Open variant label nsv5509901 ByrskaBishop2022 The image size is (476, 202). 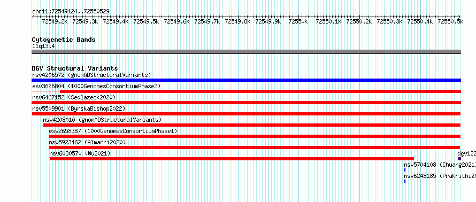79,108
